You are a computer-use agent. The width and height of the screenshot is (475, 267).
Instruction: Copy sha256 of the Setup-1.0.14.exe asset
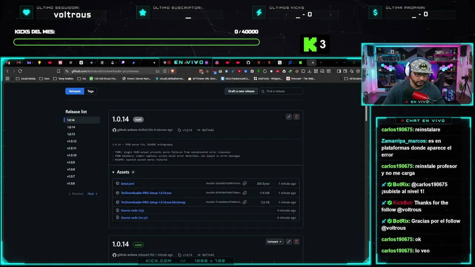coord(245,193)
